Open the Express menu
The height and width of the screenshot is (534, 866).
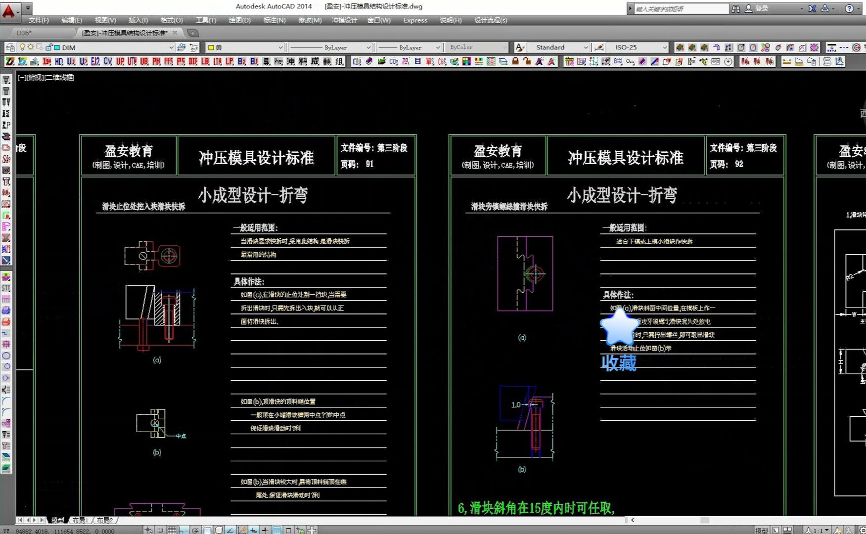click(x=415, y=20)
